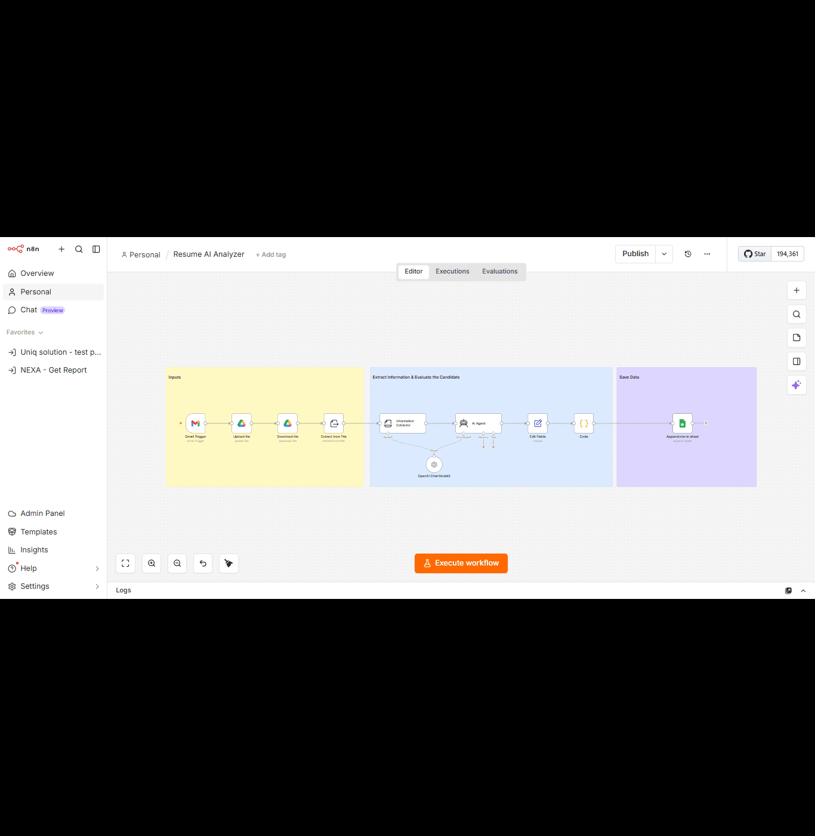The height and width of the screenshot is (836, 815).
Task: Edit workflow name Resume AI Analyzer
Action: point(209,254)
